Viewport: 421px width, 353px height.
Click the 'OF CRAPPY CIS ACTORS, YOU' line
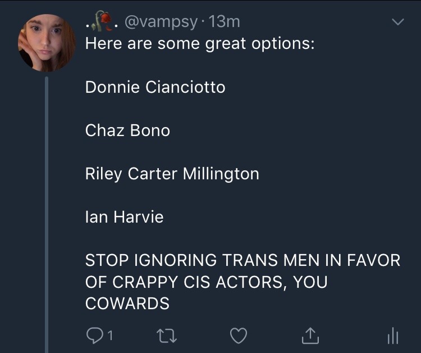206,282
